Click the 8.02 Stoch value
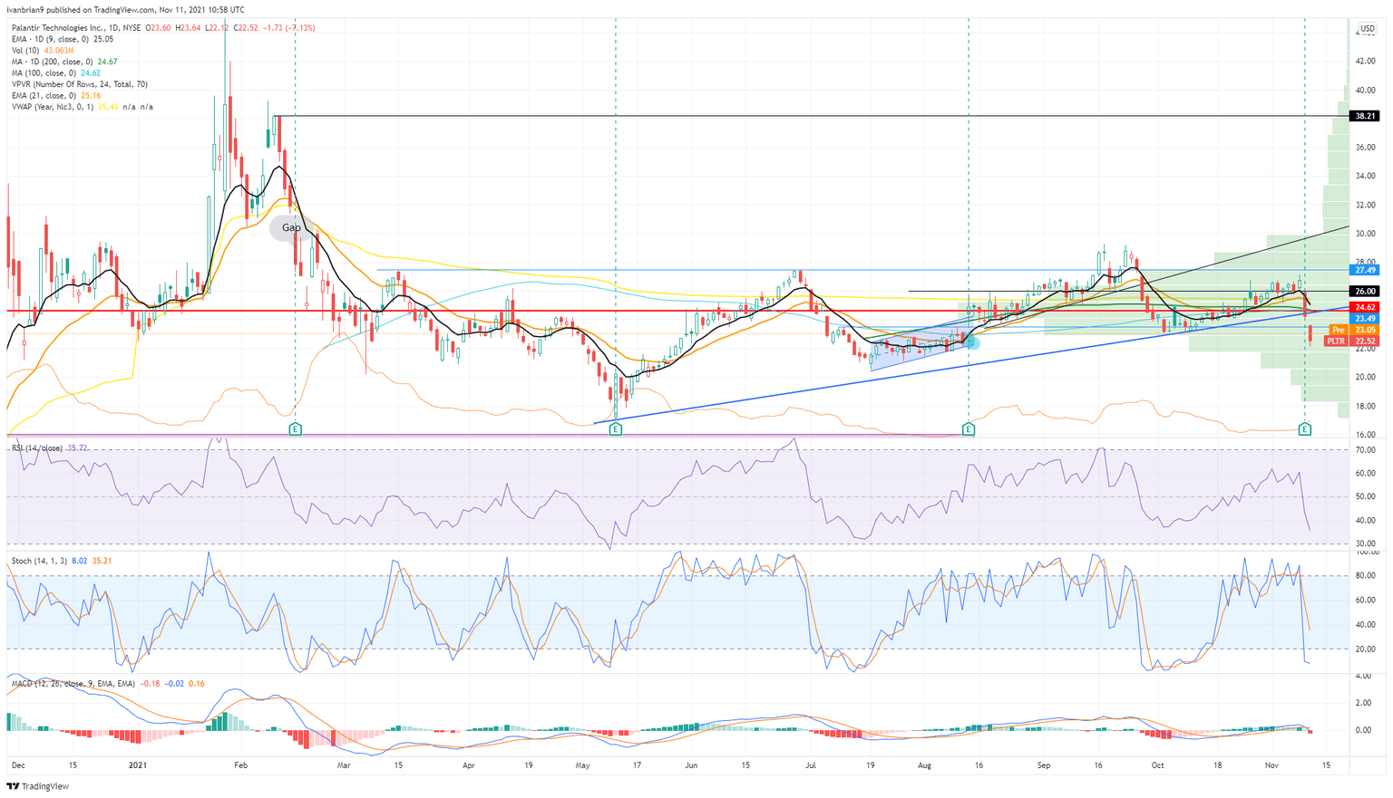Viewport: 1393px width, 798px height. pos(80,562)
